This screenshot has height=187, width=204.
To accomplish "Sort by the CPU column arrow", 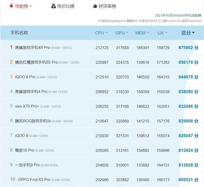I will (106, 33).
